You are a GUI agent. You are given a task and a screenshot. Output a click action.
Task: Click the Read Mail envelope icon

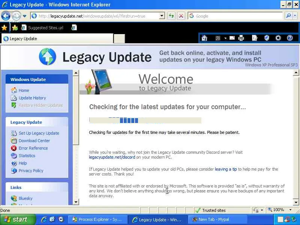tap(232, 38)
